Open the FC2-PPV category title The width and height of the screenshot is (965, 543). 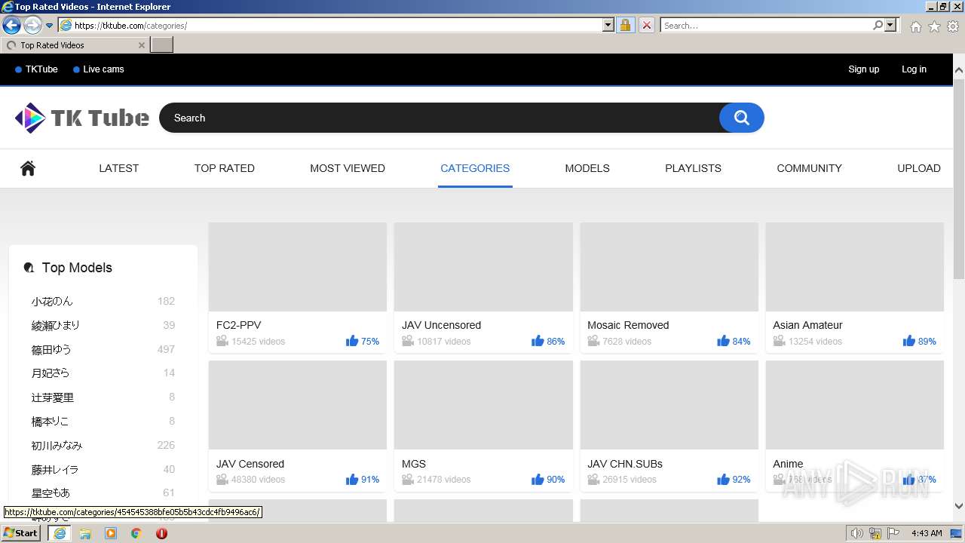click(239, 325)
